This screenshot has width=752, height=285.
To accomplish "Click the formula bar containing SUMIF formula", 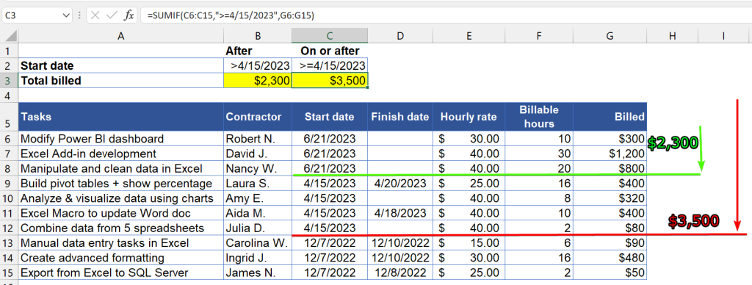I will [x=446, y=15].
